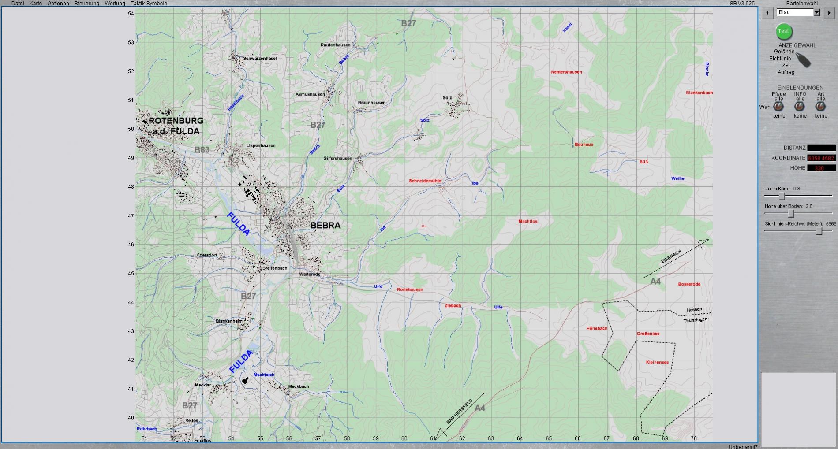Open the Optionen menu

pyautogui.click(x=58, y=4)
